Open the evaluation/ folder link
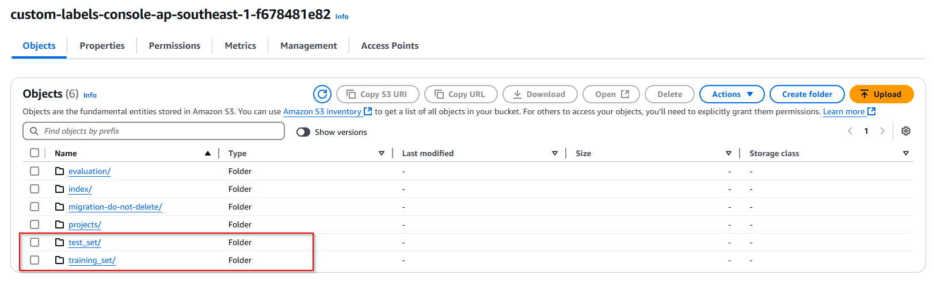The width and height of the screenshot is (933, 283). coord(89,171)
